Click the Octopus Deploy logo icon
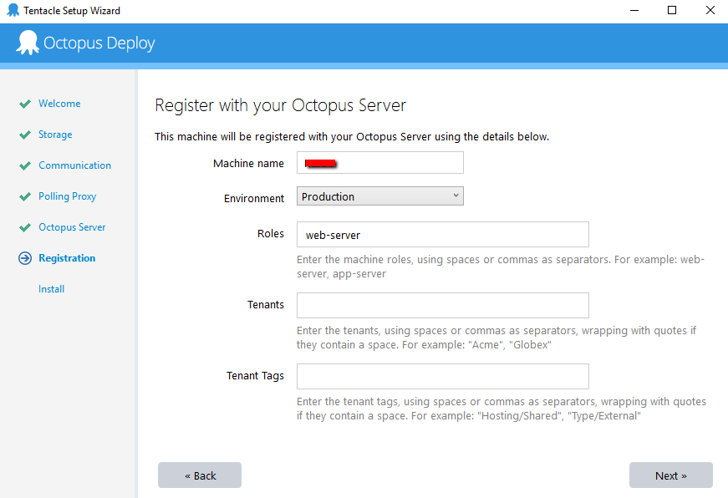Image resolution: width=728 pixels, height=498 pixels. click(28, 43)
